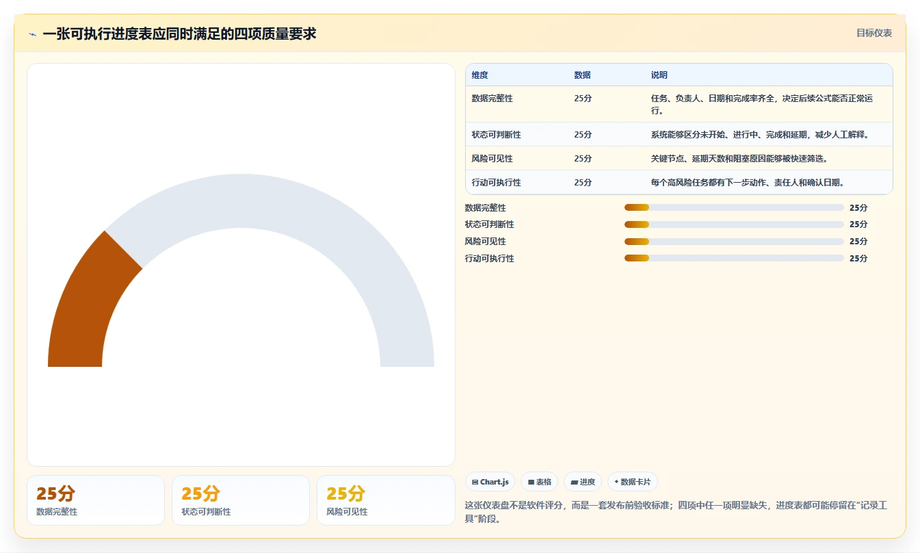The height and width of the screenshot is (553, 920).
Task: Click the 行动可执行性 label in the progress list
Action: 489,259
